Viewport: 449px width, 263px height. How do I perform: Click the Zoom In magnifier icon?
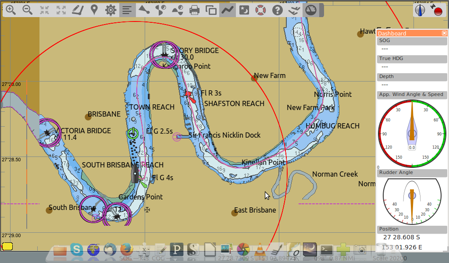pyautogui.click(x=11, y=10)
